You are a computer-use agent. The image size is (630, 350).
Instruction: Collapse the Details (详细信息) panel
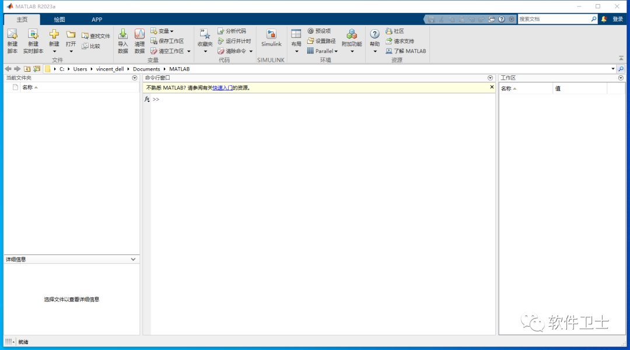133,260
